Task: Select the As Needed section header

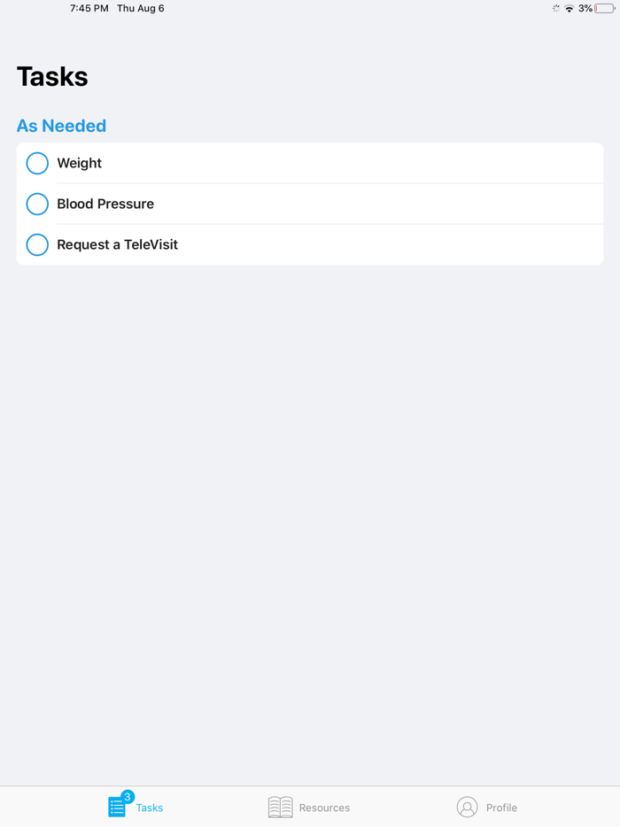Action: coord(61,126)
